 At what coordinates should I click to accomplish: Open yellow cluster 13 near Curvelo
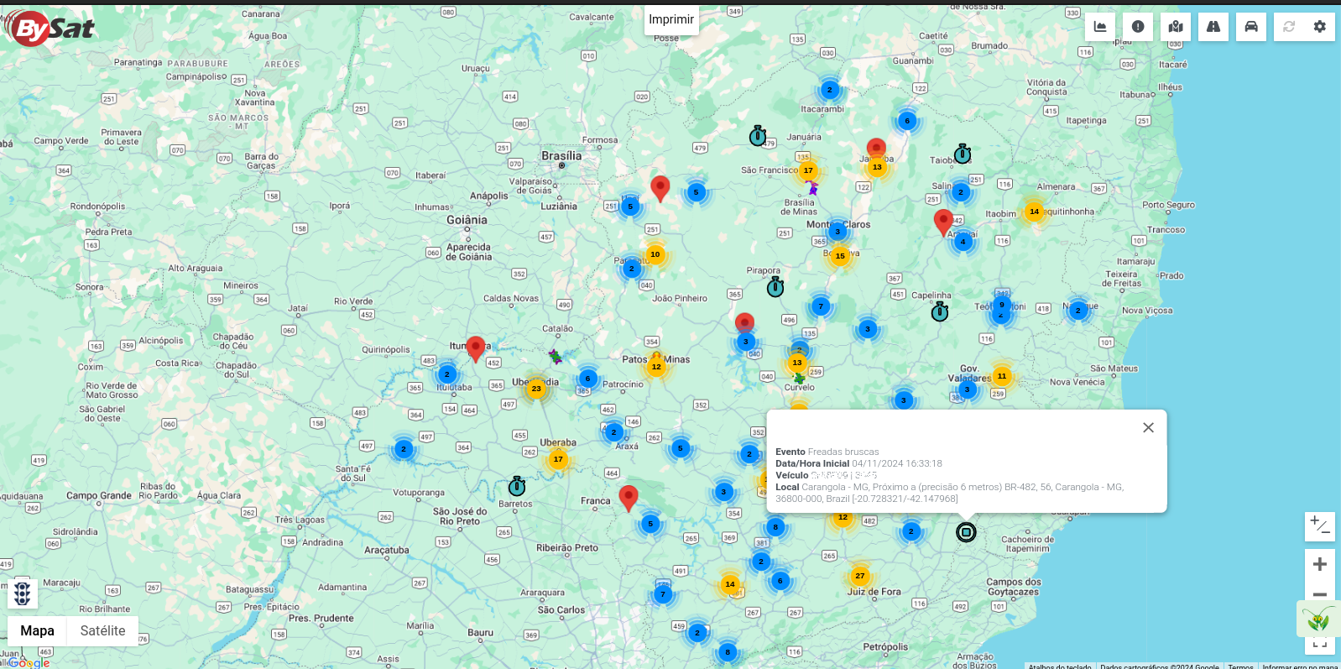pyautogui.click(x=797, y=363)
